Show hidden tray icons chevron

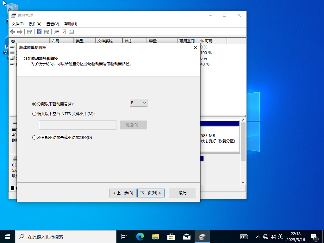click(x=258, y=237)
